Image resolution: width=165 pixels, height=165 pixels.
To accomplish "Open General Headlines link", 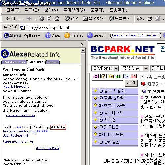I will coord(20,115).
